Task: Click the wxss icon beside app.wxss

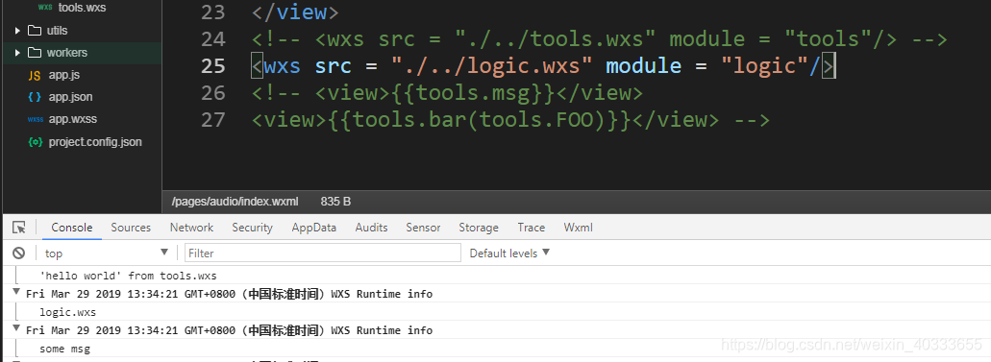Action: click(35, 119)
